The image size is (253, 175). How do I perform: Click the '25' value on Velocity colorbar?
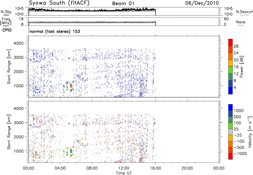(x=236, y=129)
